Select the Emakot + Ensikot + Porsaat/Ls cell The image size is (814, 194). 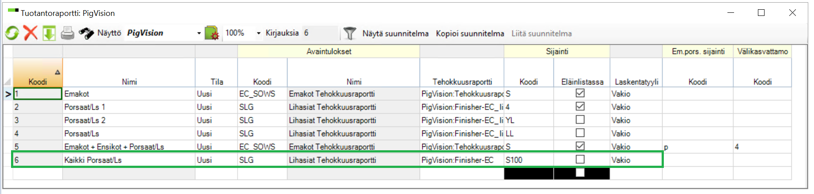click(129, 147)
